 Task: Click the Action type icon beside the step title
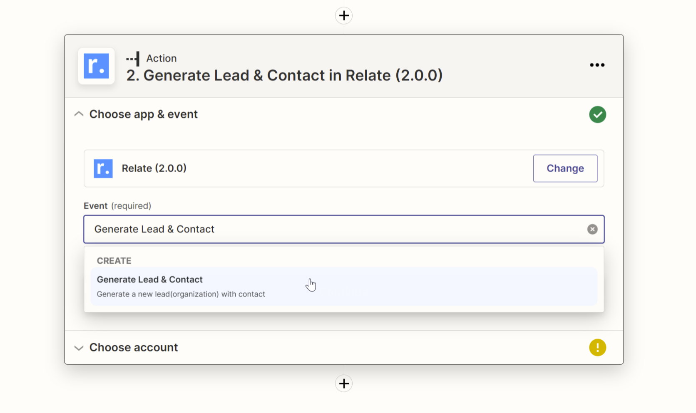(x=133, y=58)
